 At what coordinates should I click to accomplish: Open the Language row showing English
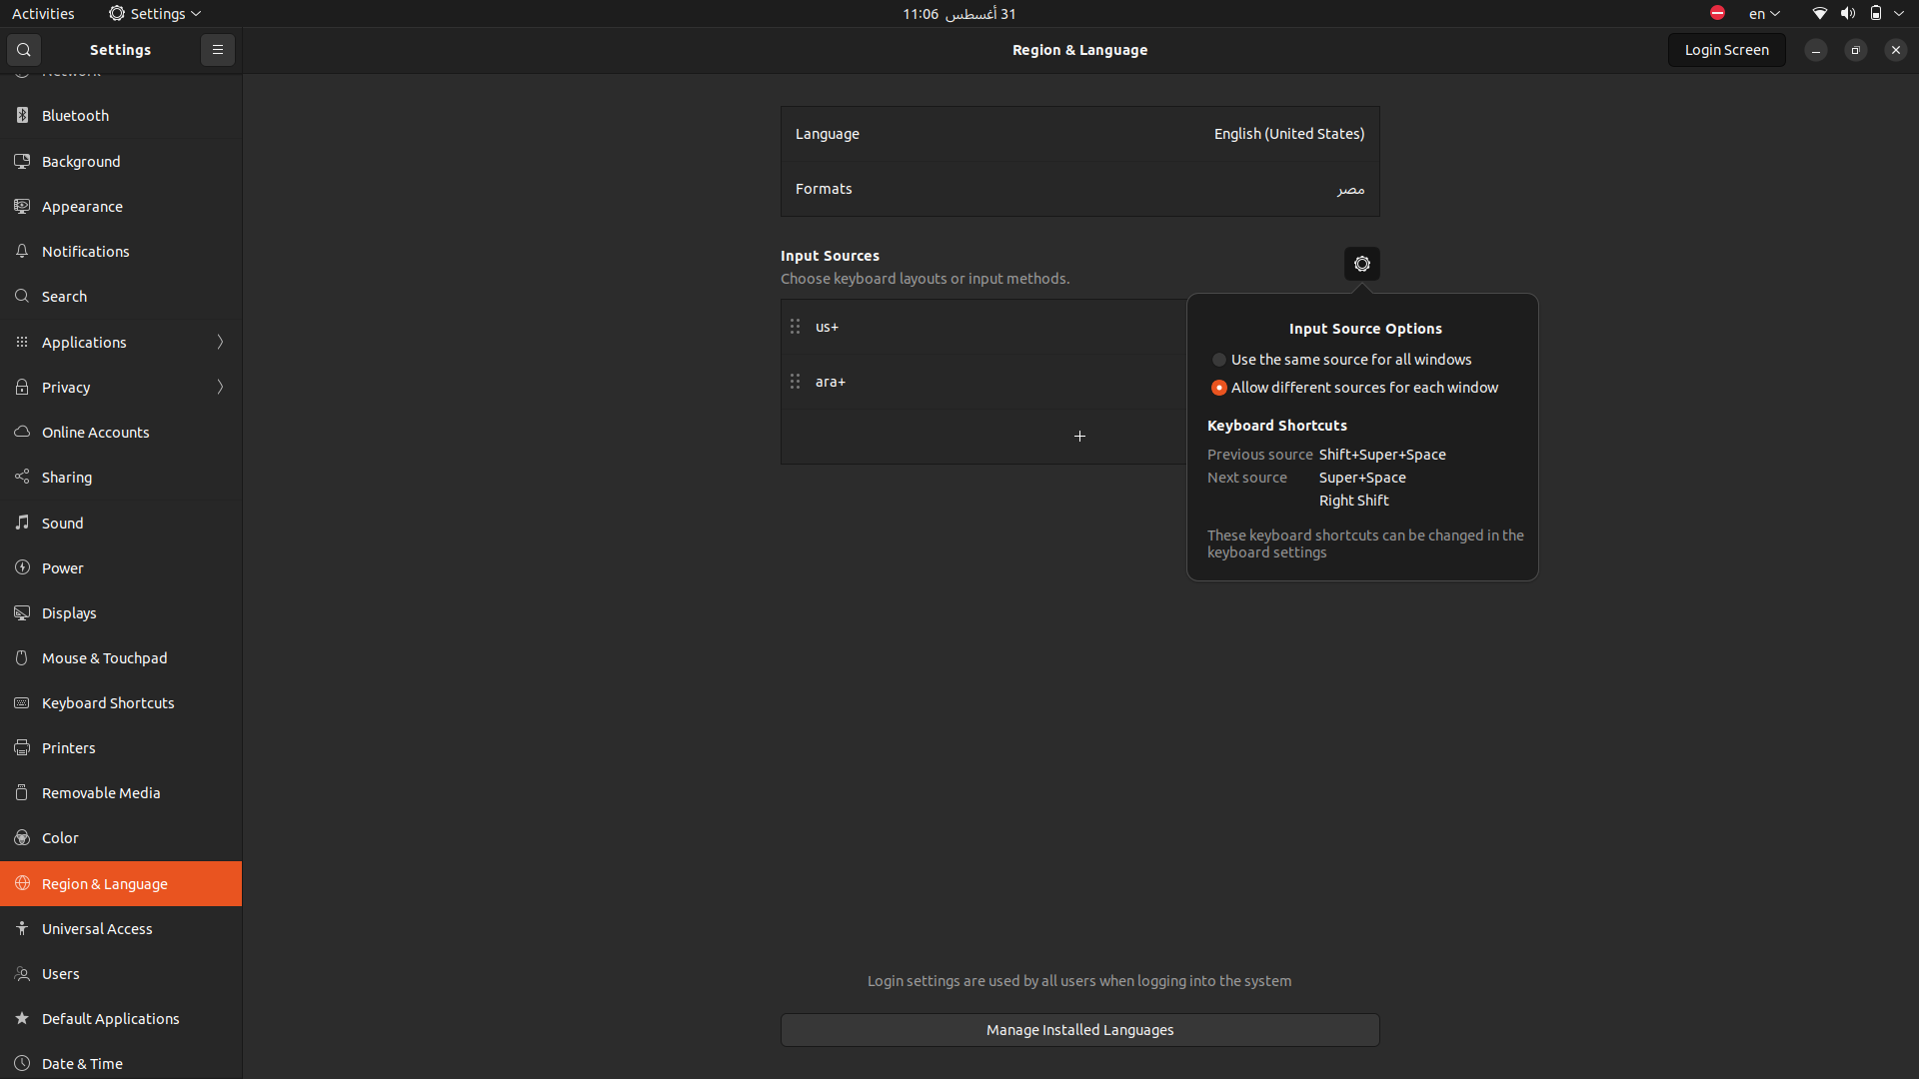[x=1079, y=134]
